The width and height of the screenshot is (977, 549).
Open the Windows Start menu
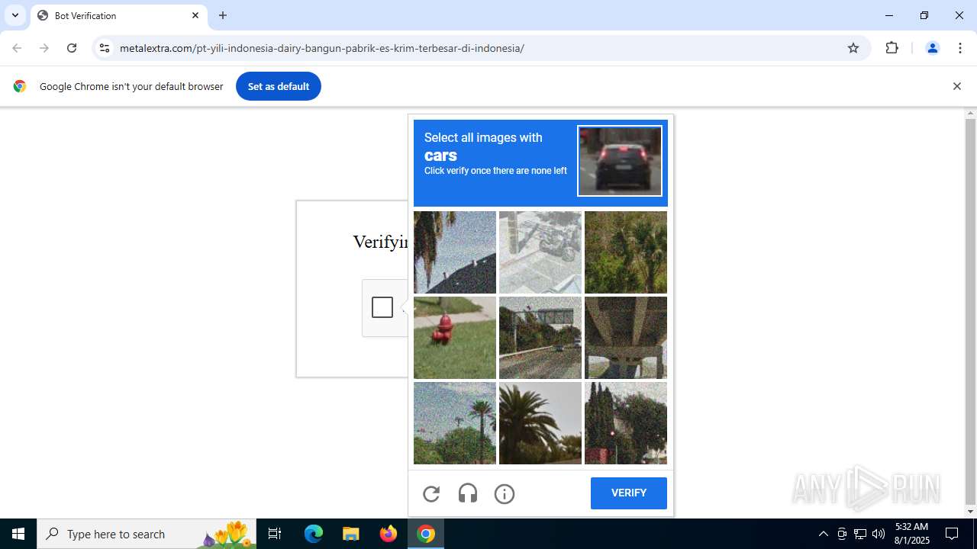pos(18,534)
